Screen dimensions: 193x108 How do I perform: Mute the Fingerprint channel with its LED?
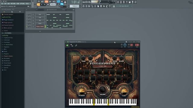point(27,26)
